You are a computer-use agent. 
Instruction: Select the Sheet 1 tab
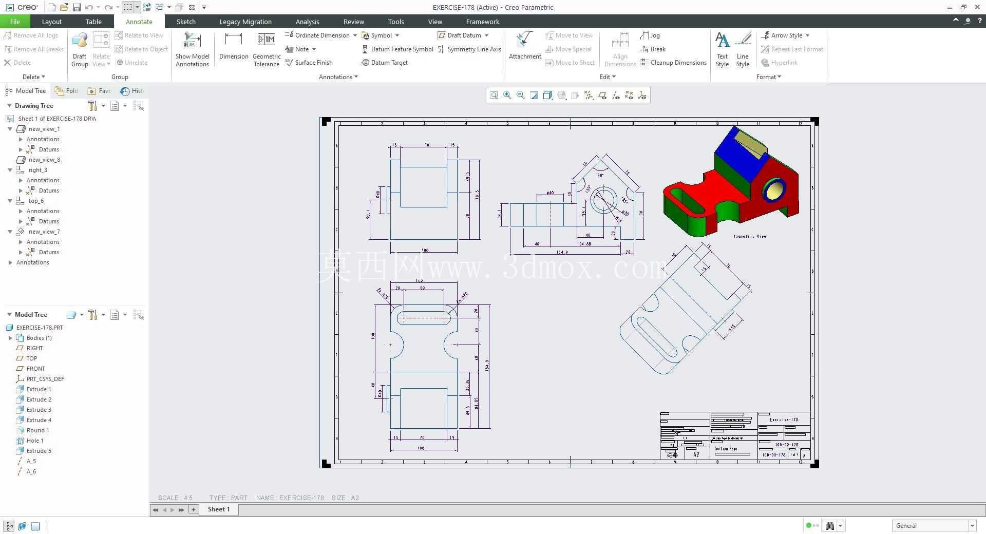pos(219,509)
